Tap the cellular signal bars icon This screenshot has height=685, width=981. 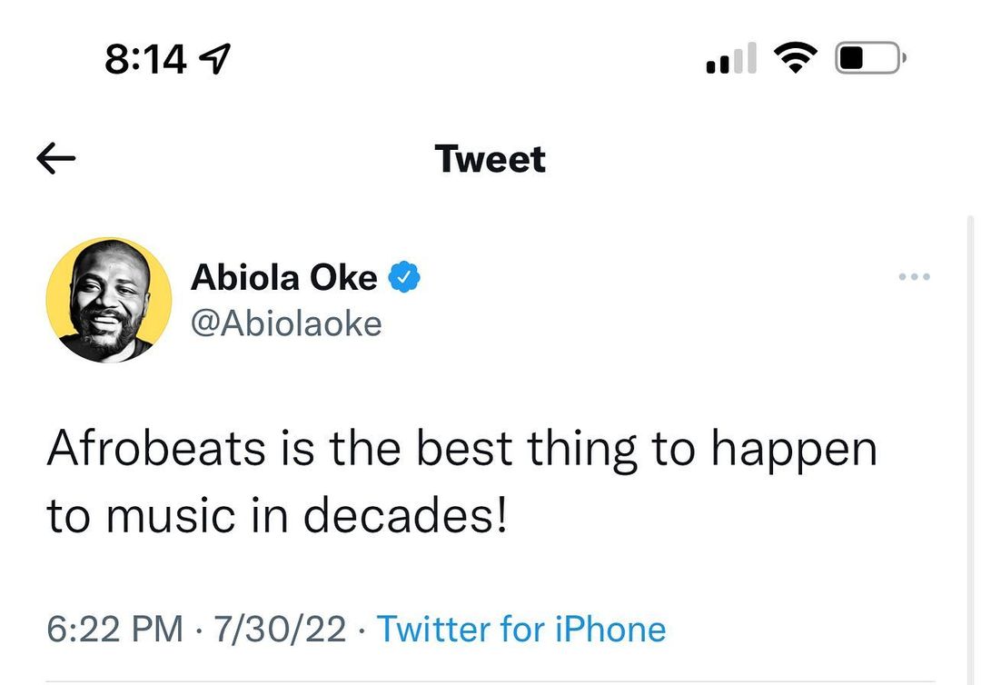pos(730,60)
